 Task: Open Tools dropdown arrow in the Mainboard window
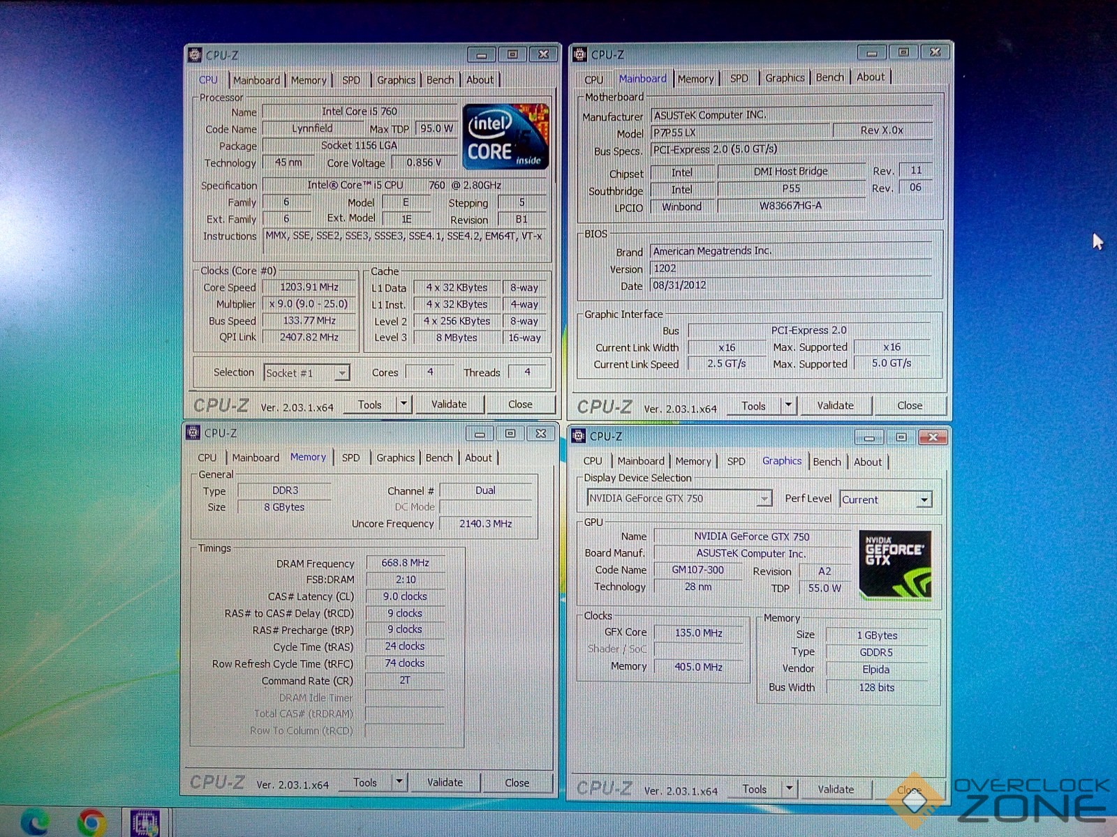(x=788, y=405)
